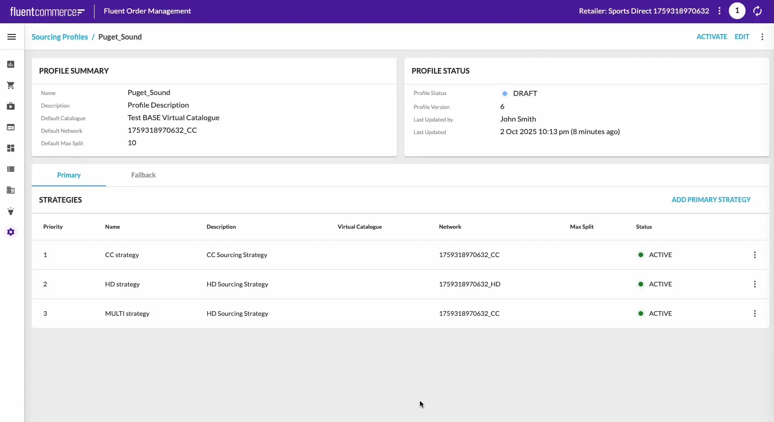Open the settings gear in sidebar
Screen dimensions: 774x422
pos(11,232)
